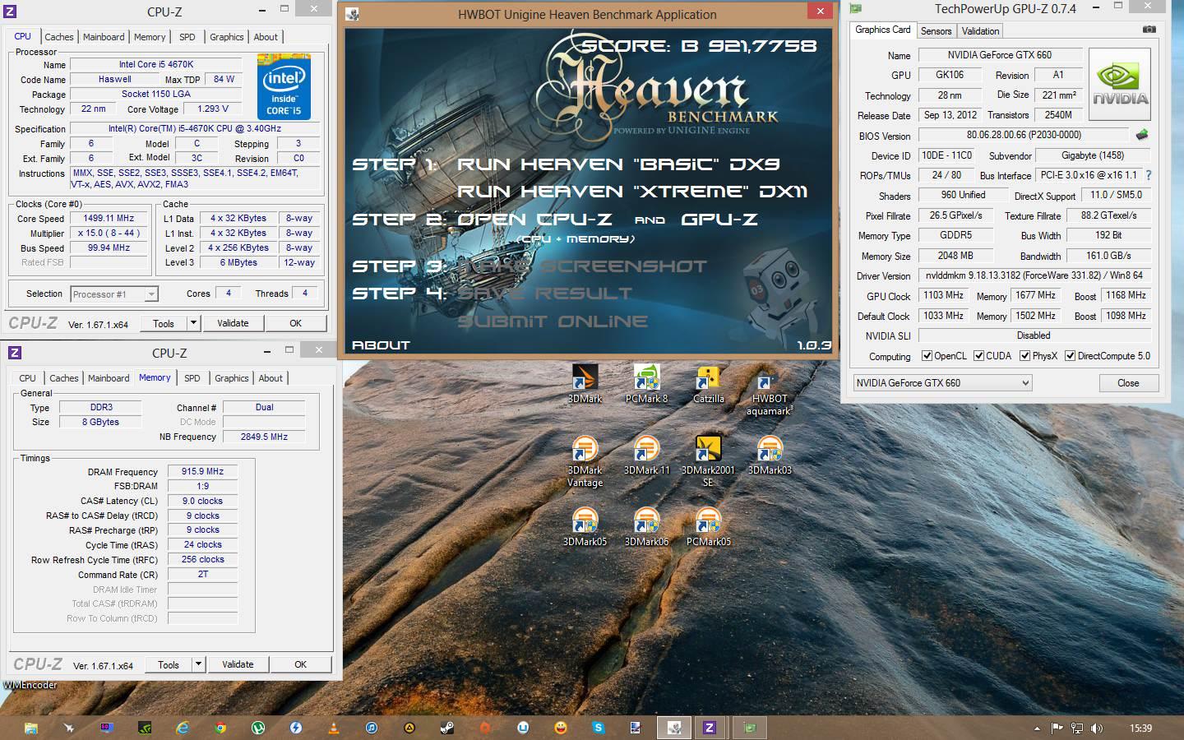The image size is (1184, 740).
Task: Click the Driver Version field in GPU-Z
Action: (1034, 275)
